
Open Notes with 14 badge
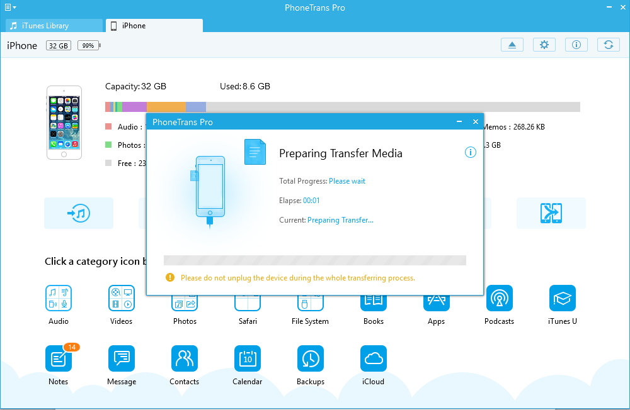pos(59,359)
